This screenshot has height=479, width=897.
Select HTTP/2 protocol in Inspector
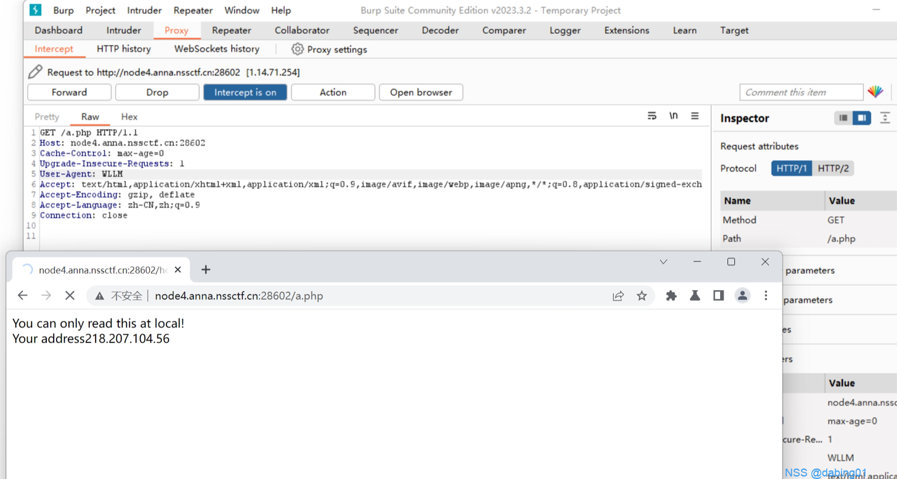point(833,168)
